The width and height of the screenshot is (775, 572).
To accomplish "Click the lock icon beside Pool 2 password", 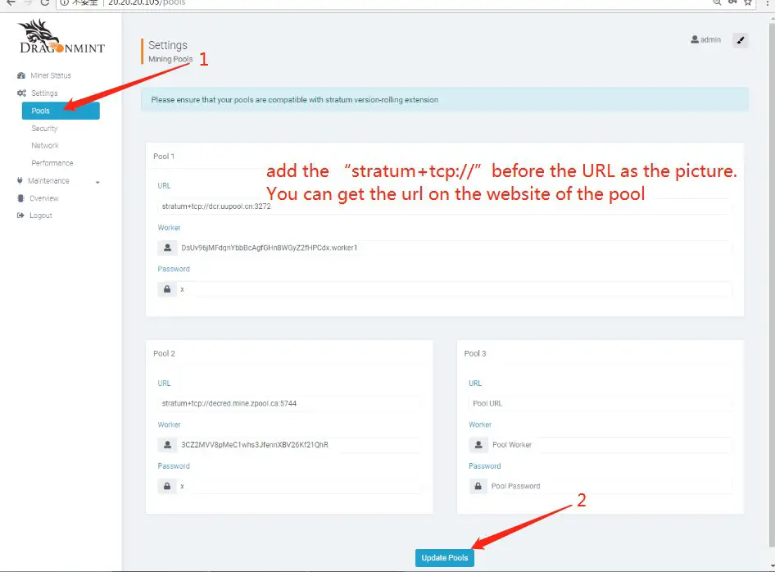I will (x=165, y=486).
